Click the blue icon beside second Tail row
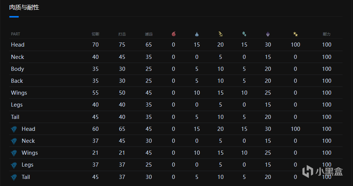353x186 pixels. pos(14,177)
